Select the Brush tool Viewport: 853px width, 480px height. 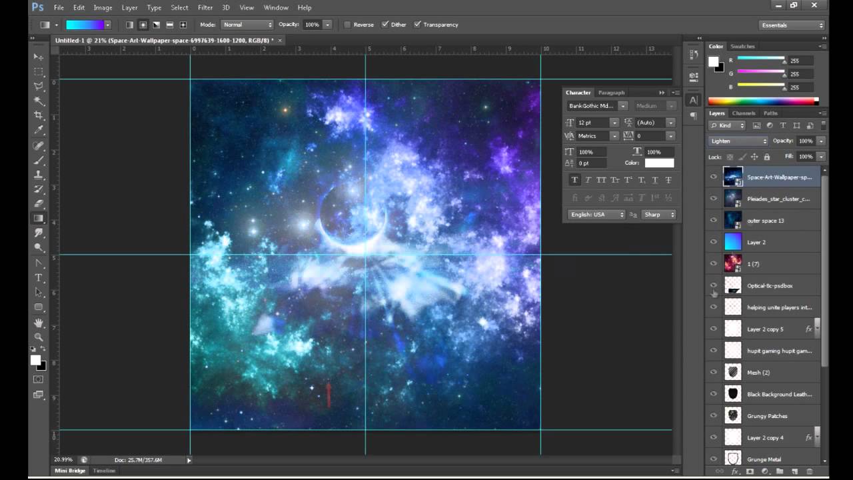tap(39, 160)
